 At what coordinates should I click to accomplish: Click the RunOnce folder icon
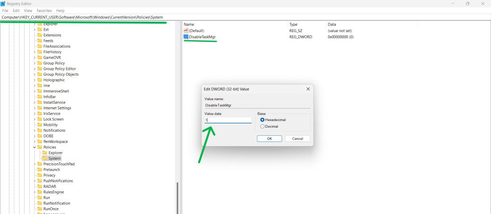pyautogui.click(x=39, y=209)
